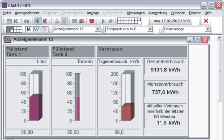Click the red X toolbar icon

[206, 21]
